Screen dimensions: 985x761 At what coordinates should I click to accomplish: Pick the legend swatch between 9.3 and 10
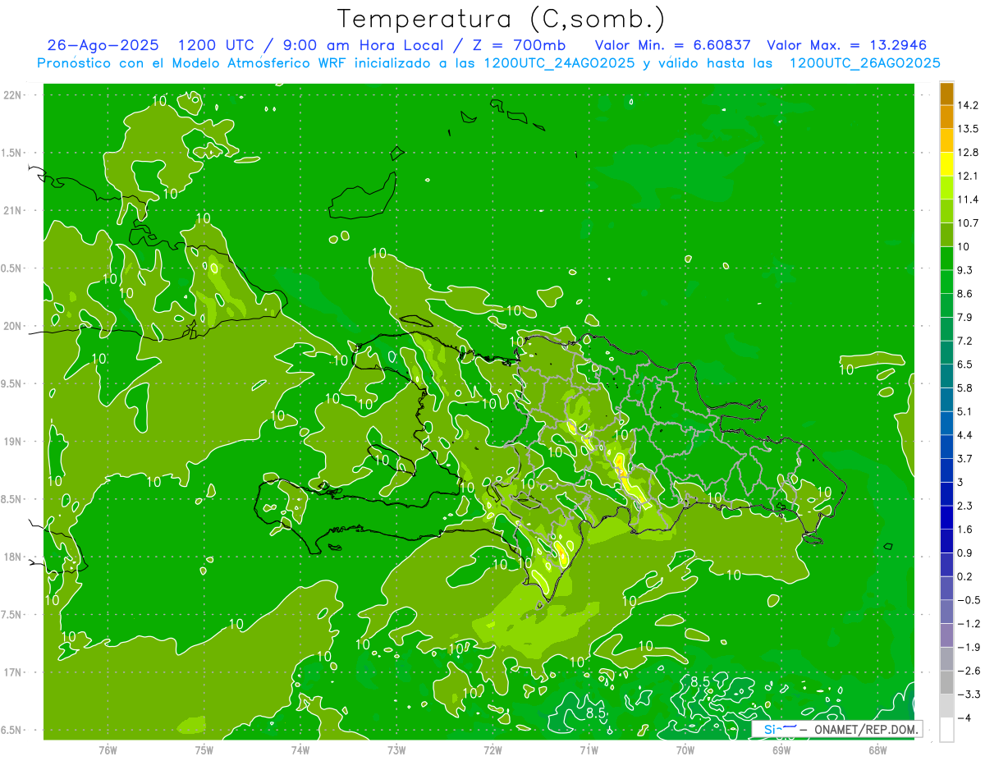coord(946,259)
